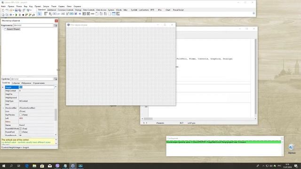Switch to the Additional palette tab
The height and width of the screenshot is (169, 301).
[51, 10]
